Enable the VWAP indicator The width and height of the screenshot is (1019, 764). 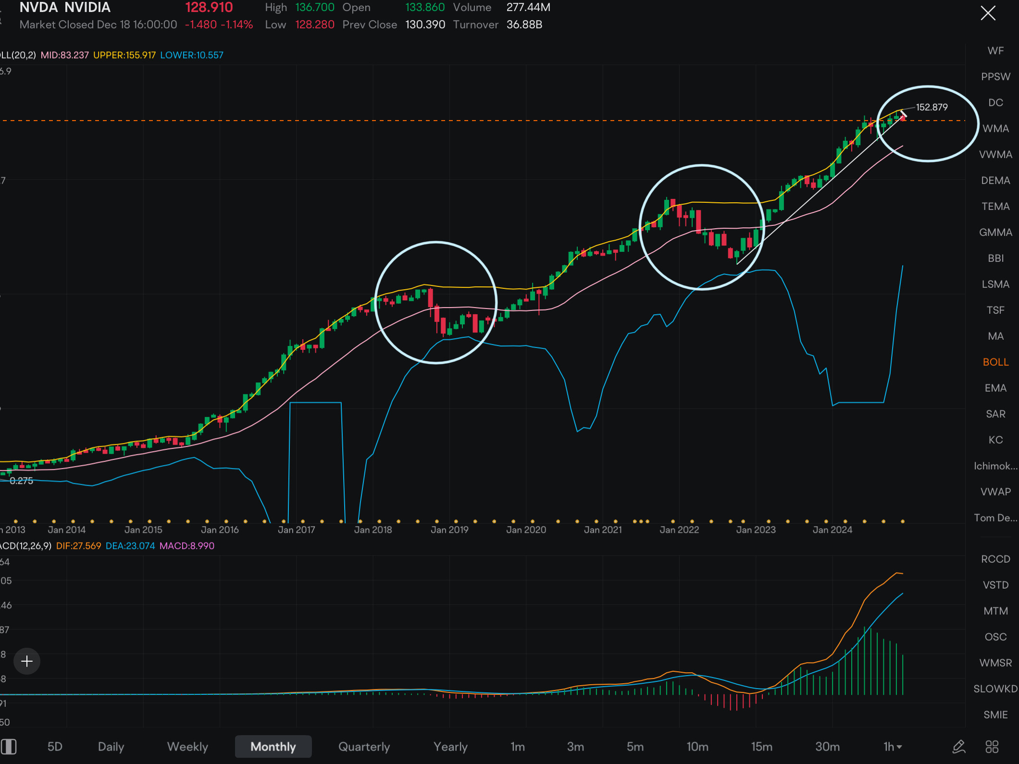[995, 492]
